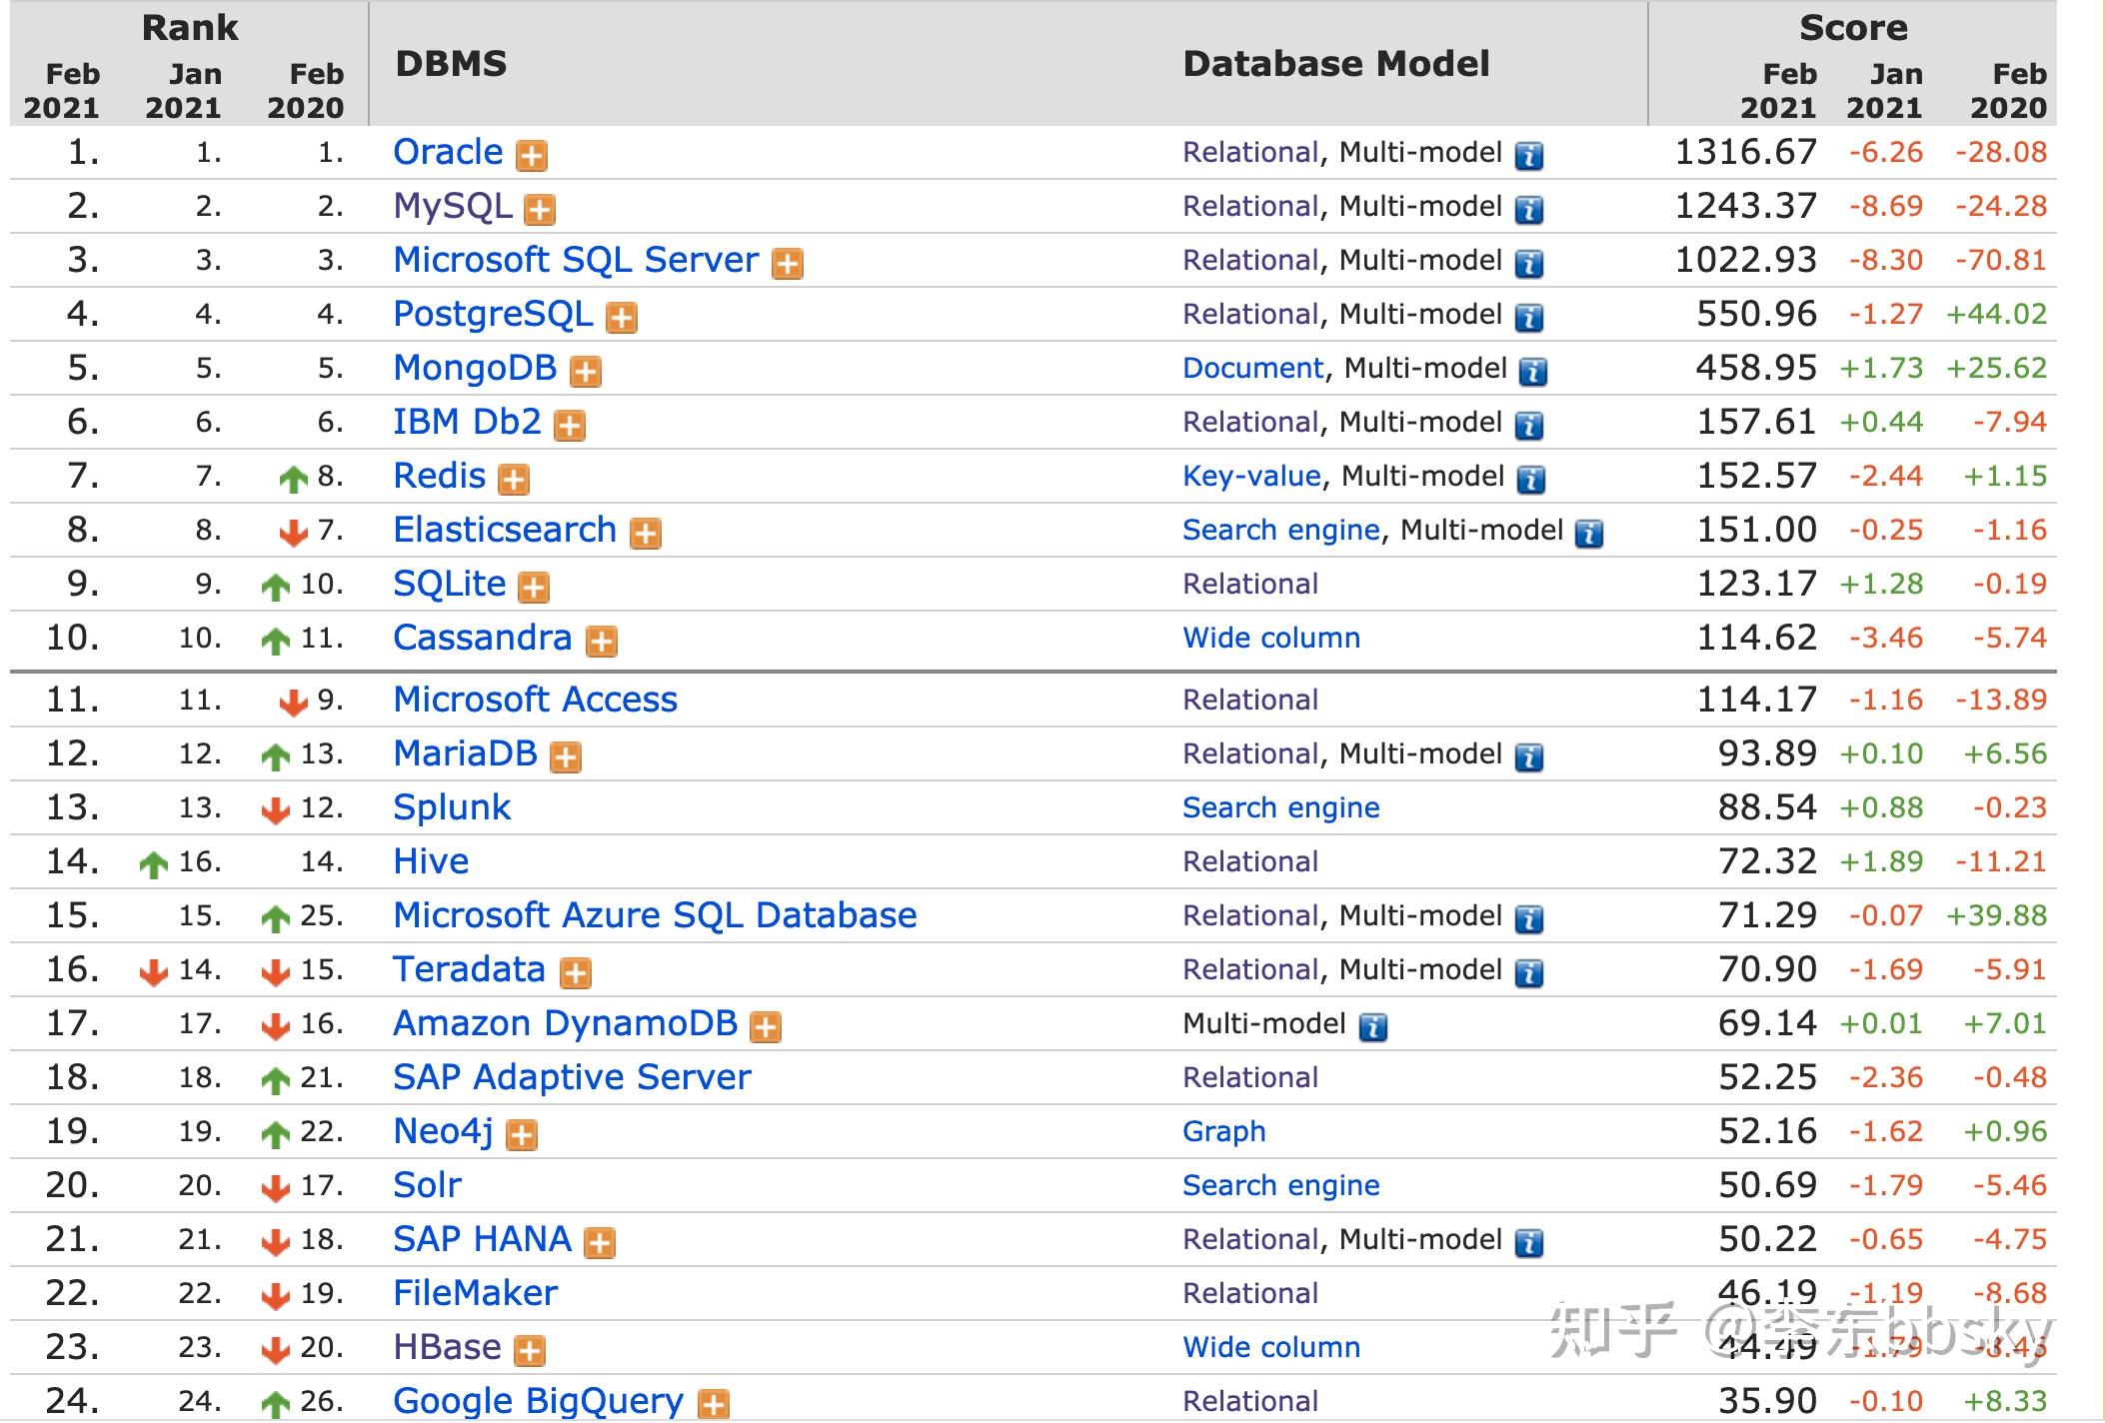Click the info icon for Amazon DynamoDB
2105x1423 pixels.
[x=1373, y=1027]
